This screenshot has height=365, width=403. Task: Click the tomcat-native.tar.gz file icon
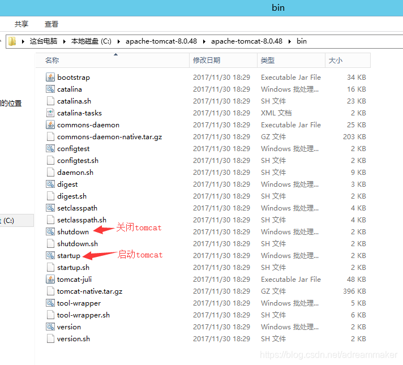(x=50, y=291)
